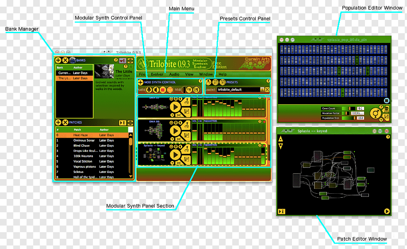Mute speaker on DMA 00 panel
407x249 pixels.
(x=180, y=123)
